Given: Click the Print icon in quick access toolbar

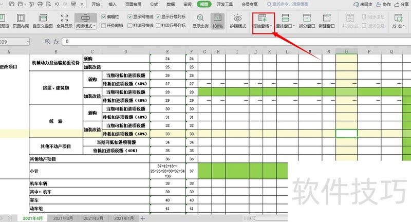Looking at the screenshot, I should point(40,4).
